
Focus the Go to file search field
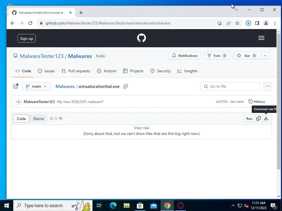click(x=230, y=86)
